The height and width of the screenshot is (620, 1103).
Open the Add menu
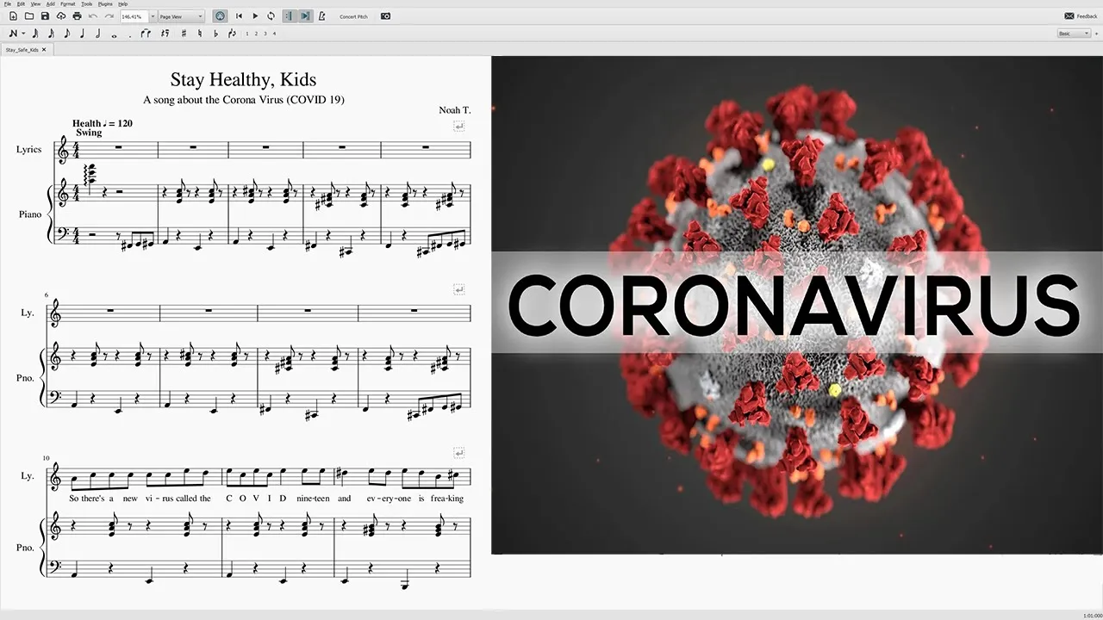(x=51, y=4)
